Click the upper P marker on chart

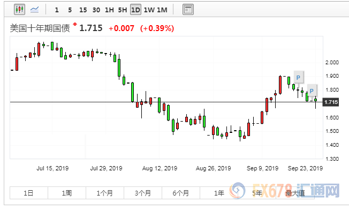[298, 78]
